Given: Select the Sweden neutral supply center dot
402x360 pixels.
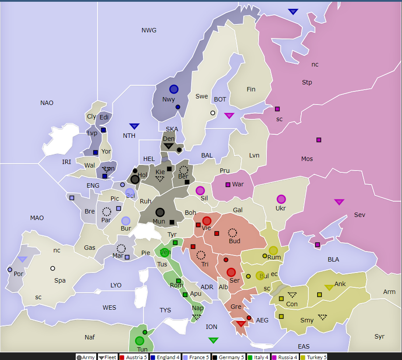Looking at the screenshot, I should [213, 113].
